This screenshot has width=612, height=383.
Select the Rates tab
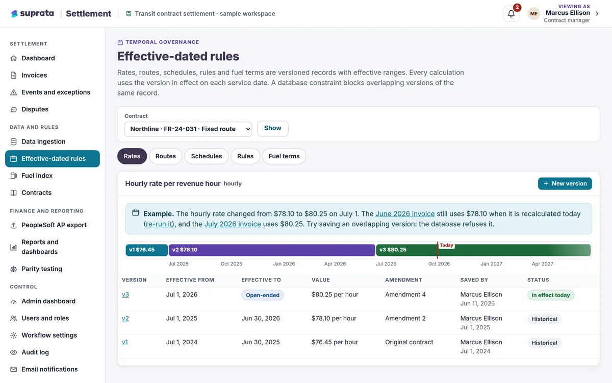[132, 156]
